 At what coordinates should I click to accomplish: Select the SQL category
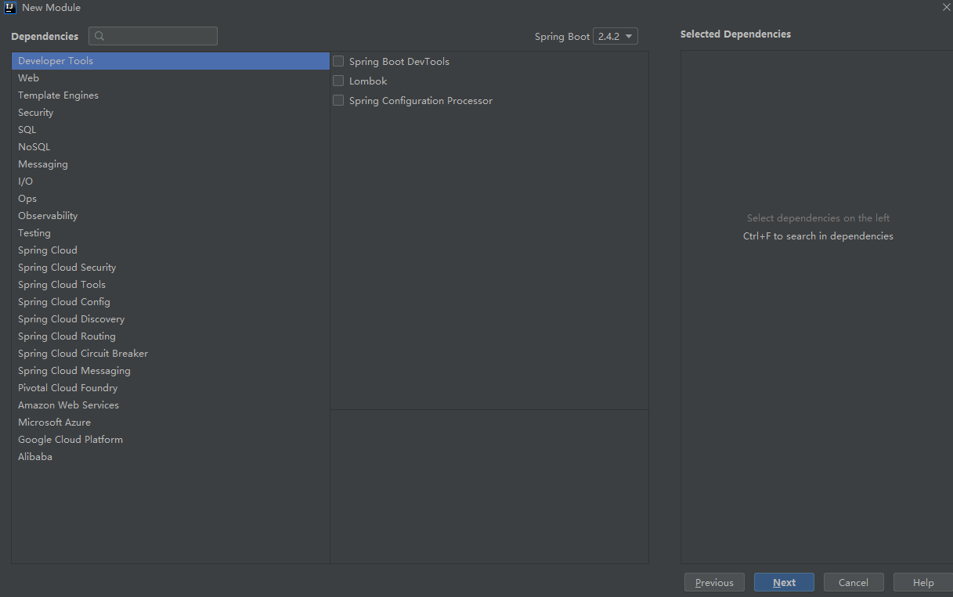tap(171, 130)
